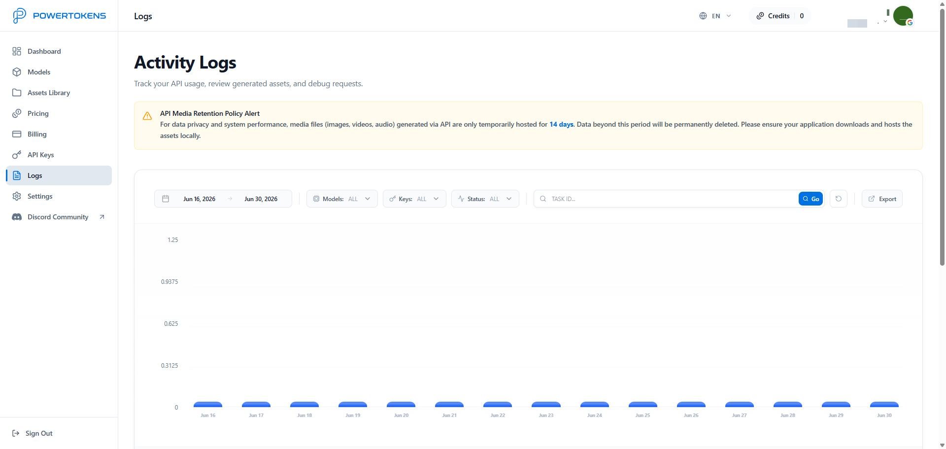Set start date Jun 16, 2026

coord(199,199)
